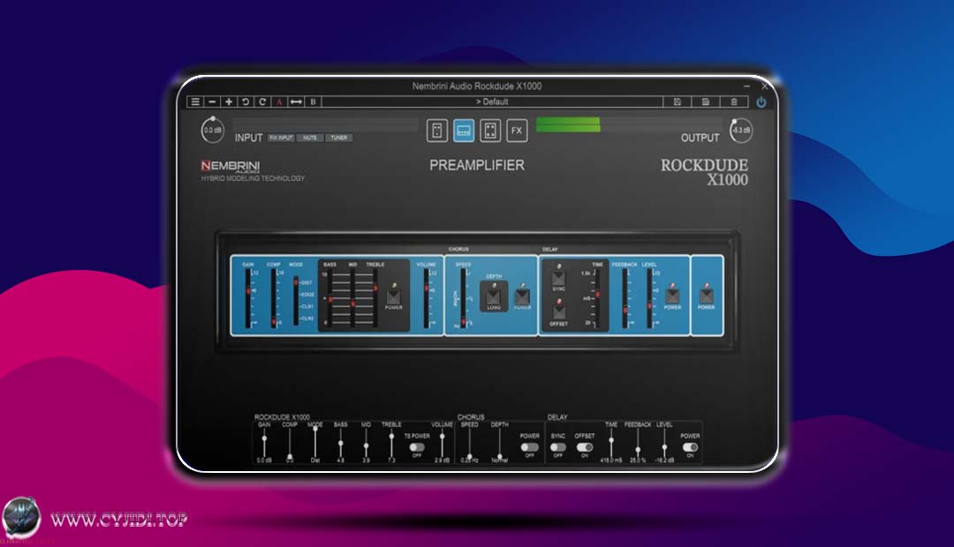
Task: Select preset slot A
Action: coord(279,101)
